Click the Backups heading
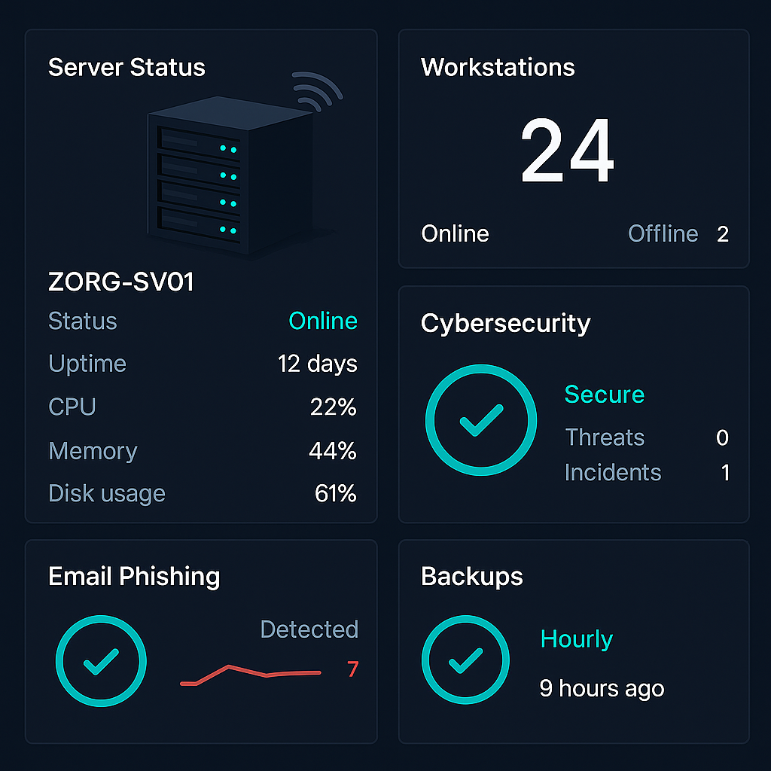The height and width of the screenshot is (771, 771). click(x=471, y=576)
